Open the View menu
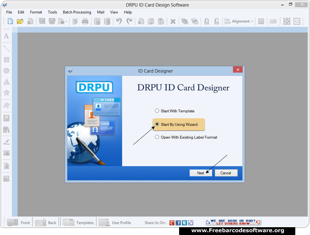This screenshot has width=310, height=235. (114, 12)
